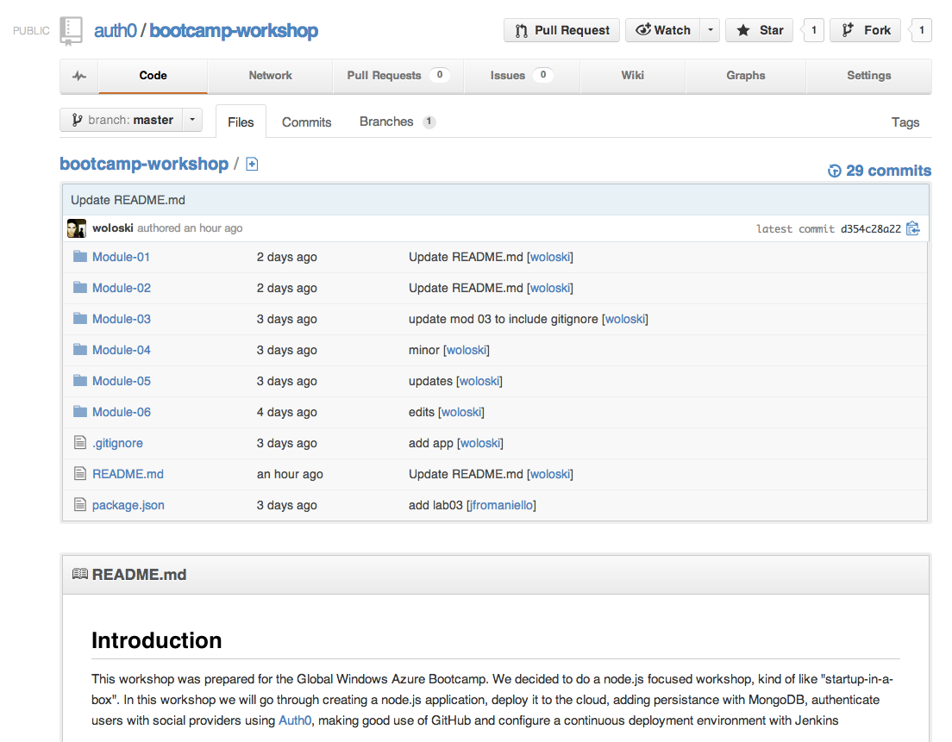Viewport: 952px width, 742px height.
Task: Click the Module-02 folder icon
Action: point(80,287)
